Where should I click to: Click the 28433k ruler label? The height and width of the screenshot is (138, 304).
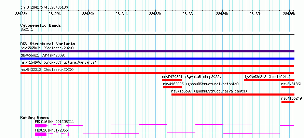[189, 14]
